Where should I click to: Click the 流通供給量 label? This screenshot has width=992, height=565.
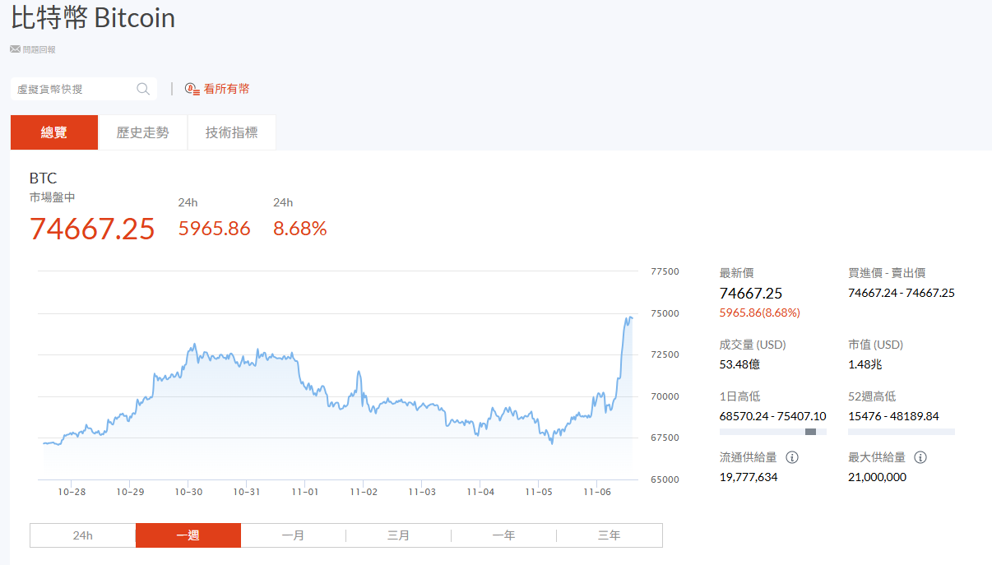point(749,457)
